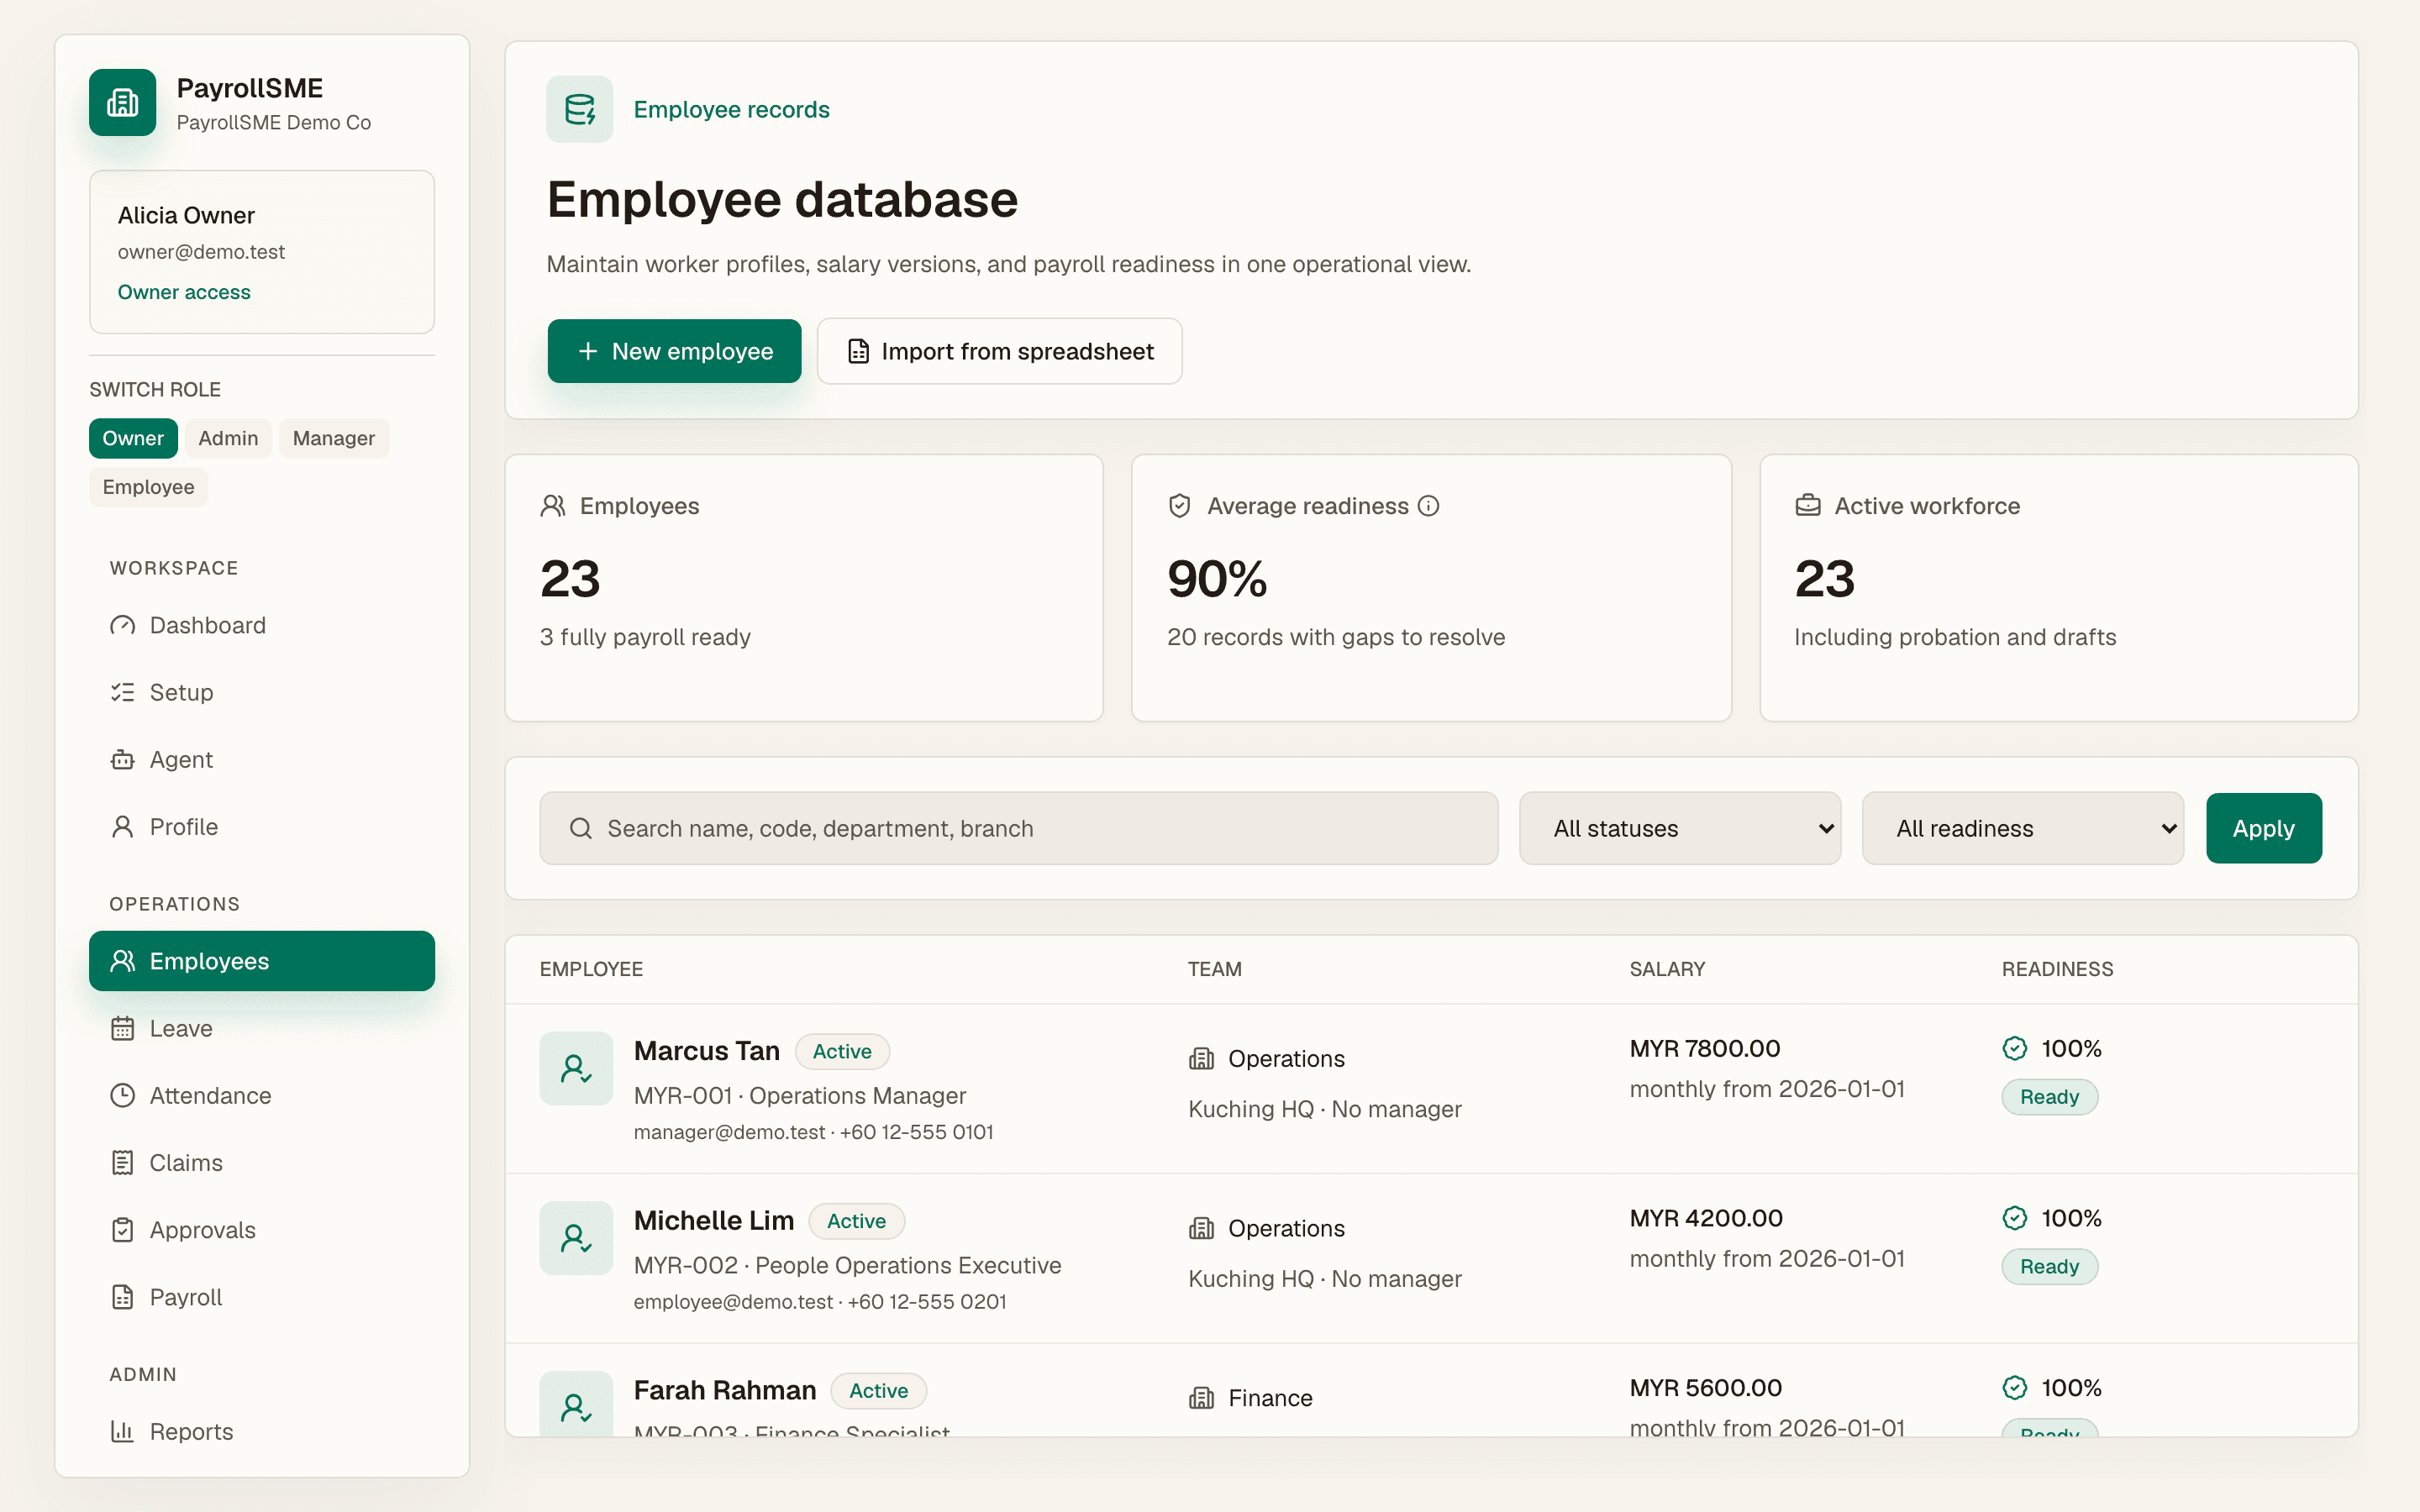This screenshot has height=1512, width=2420.
Task: Click the Finance team building icon
Action: pos(1201,1398)
